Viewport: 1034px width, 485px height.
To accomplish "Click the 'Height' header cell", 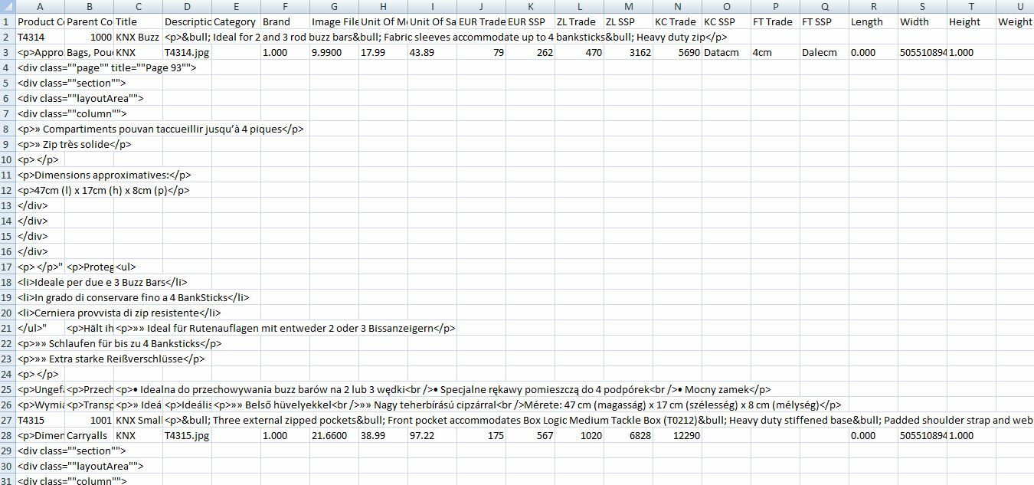I will pyautogui.click(x=971, y=21).
